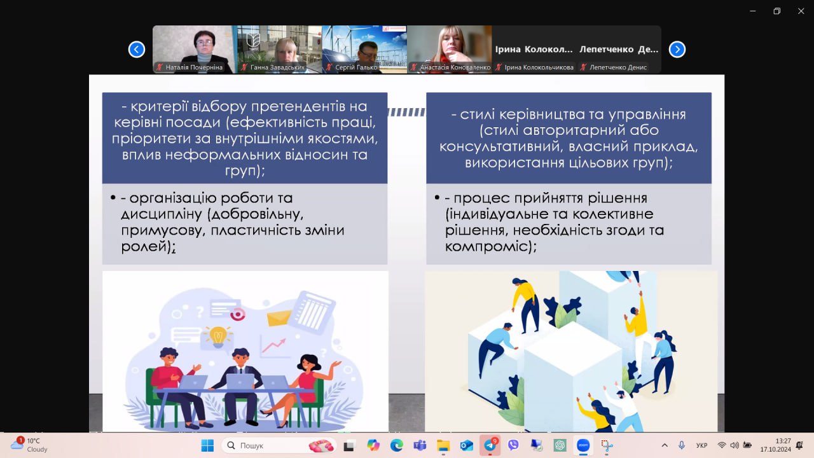Screen dimensions: 814x458
Task: Select Анастасія Коноваленко's video tile
Action: pyautogui.click(x=449, y=49)
